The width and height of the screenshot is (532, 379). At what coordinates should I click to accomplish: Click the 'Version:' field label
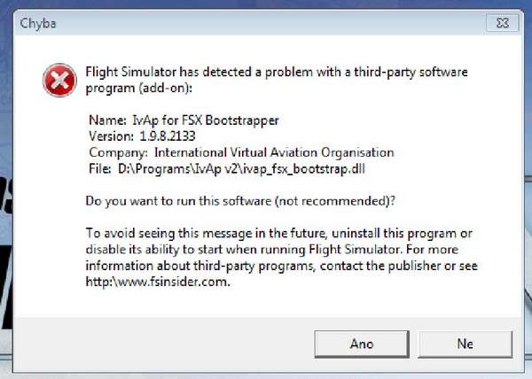click(112, 136)
